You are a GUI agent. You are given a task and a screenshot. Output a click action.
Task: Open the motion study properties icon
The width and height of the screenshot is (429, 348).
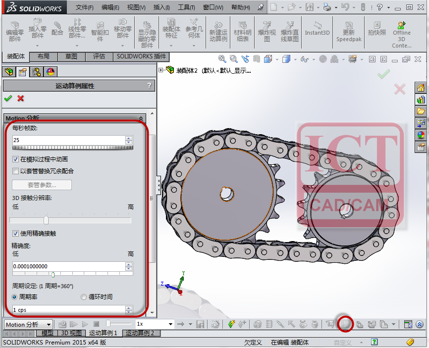[x=345, y=324]
